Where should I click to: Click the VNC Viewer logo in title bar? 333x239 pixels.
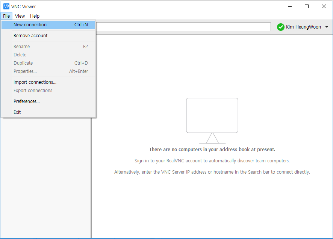6,7
